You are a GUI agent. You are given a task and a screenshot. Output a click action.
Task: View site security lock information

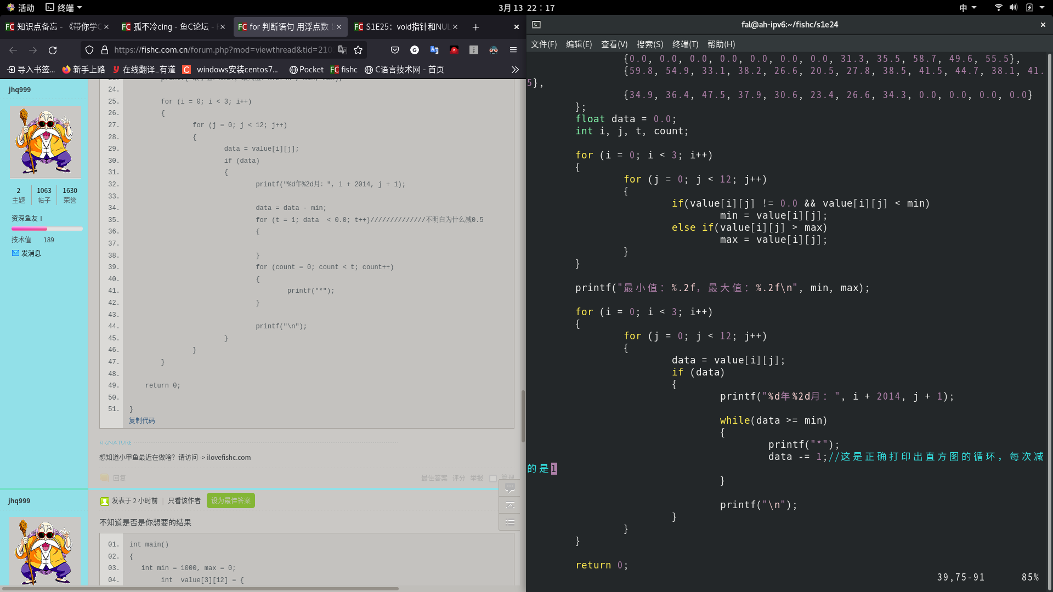105,50
